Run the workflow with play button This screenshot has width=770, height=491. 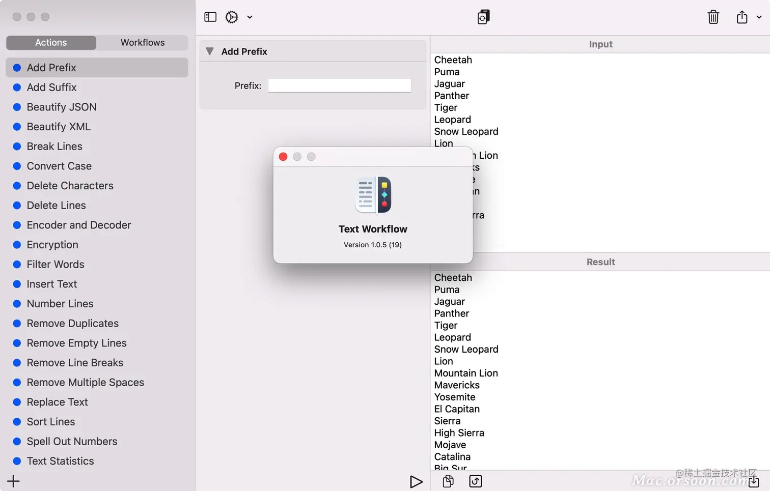click(416, 481)
